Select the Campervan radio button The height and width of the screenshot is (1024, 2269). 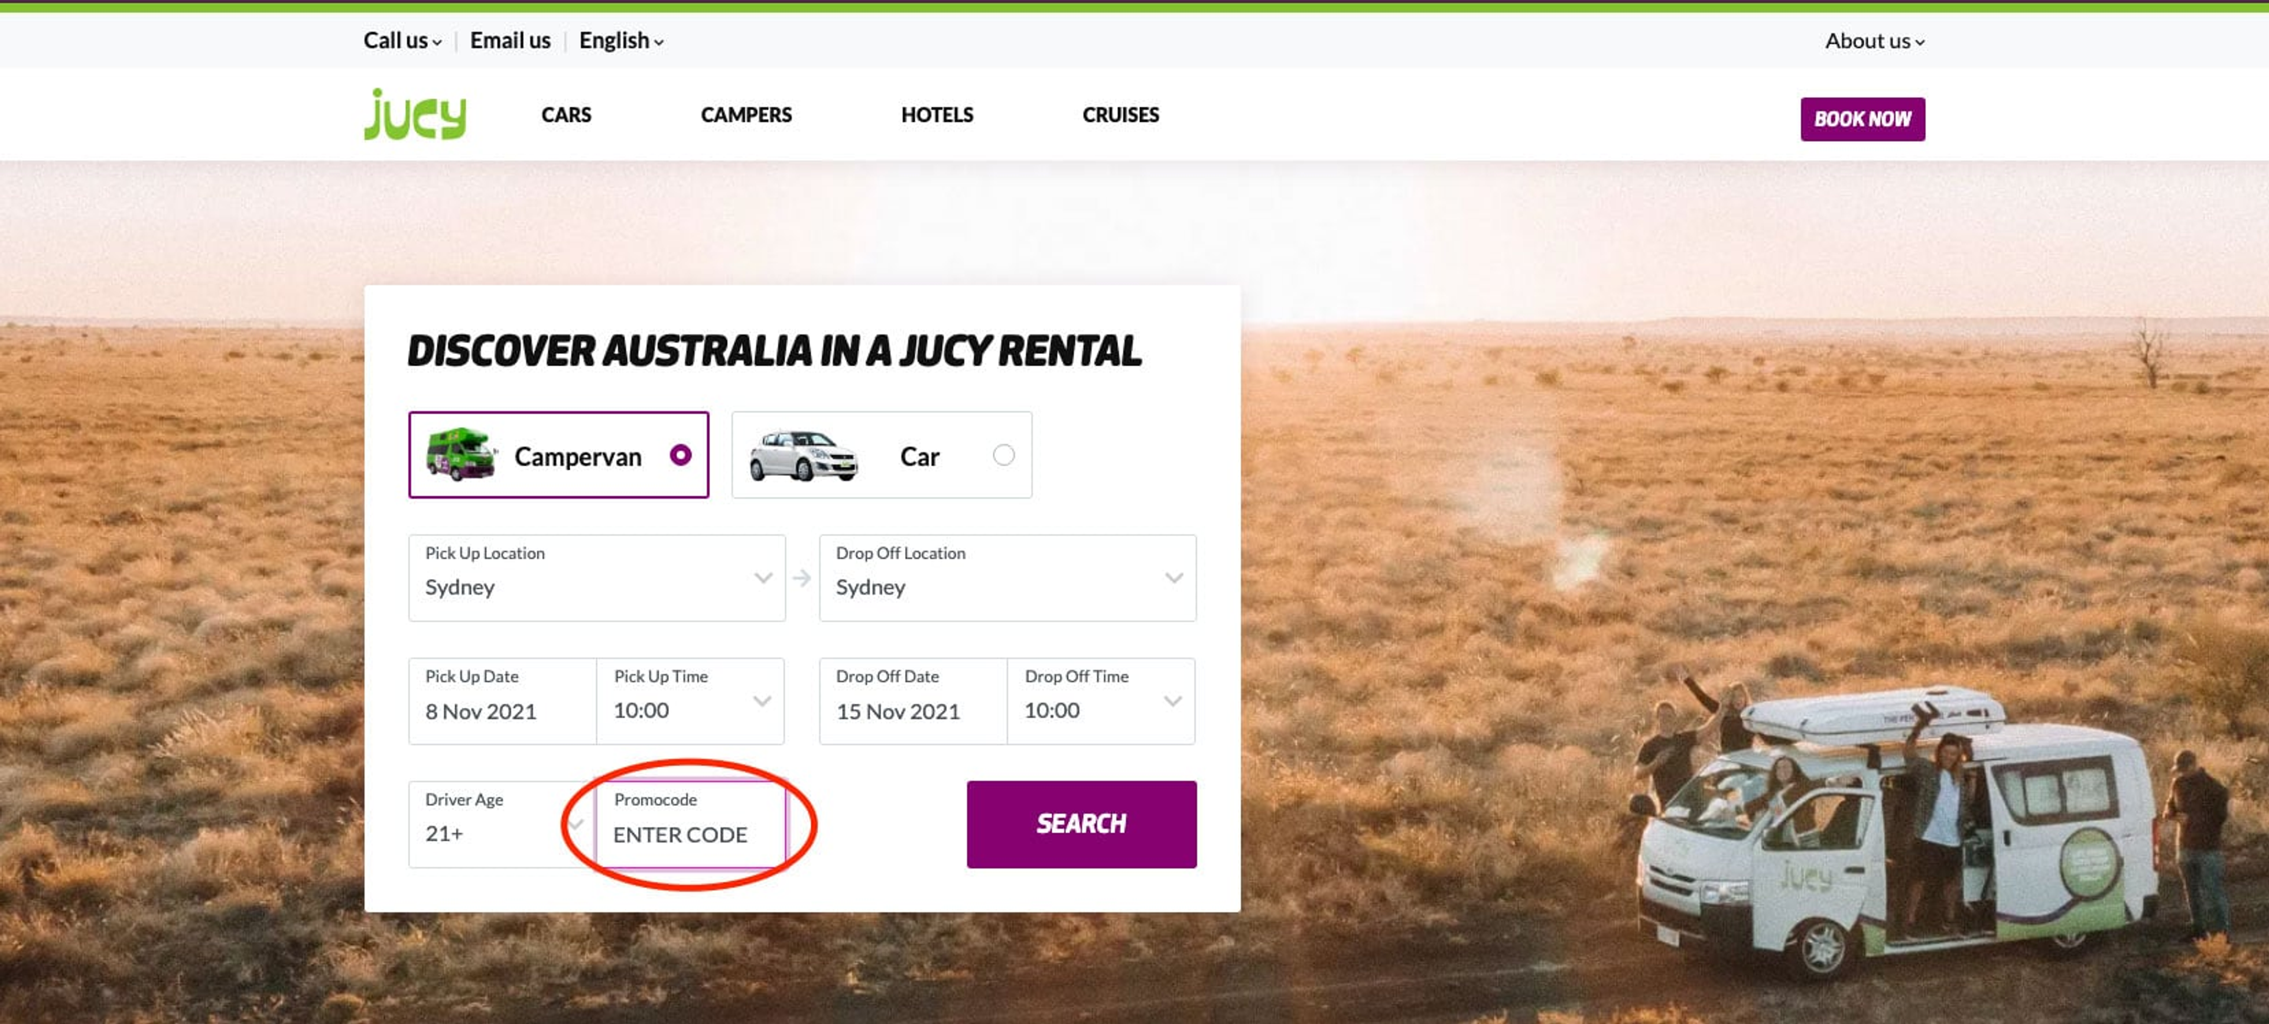(x=680, y=455)
